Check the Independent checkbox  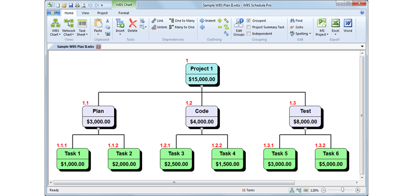[248, 34]
